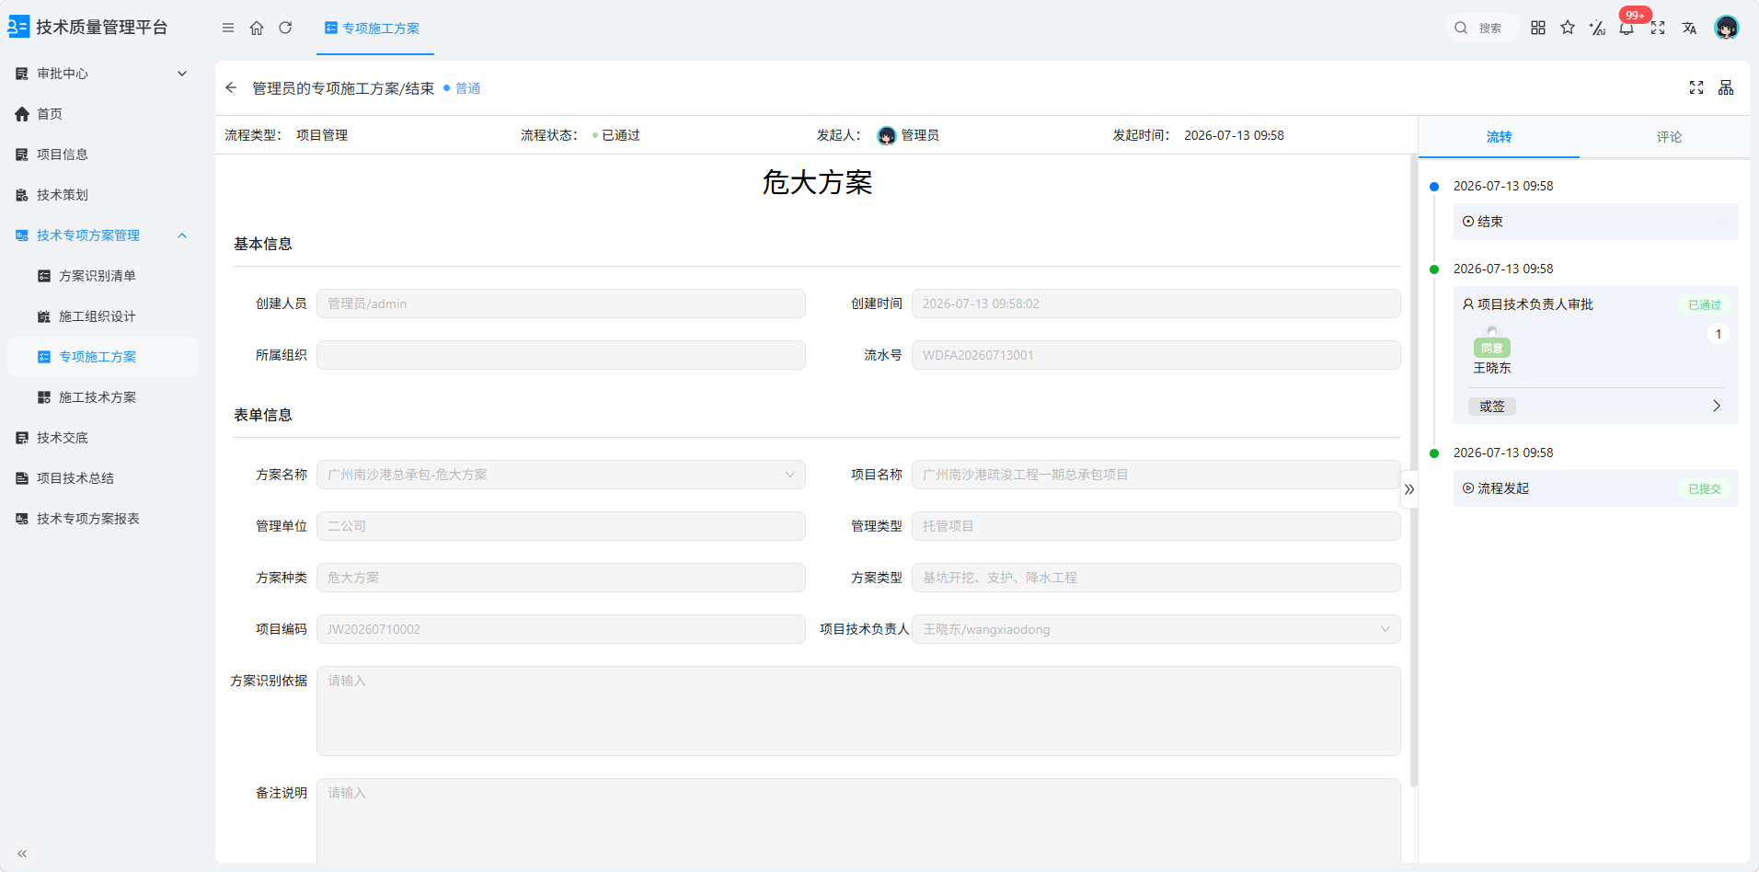The width and height of the screenshot is (1759, 872).
Task: Open the apps grid icon
Action: tap(1538, 28)
